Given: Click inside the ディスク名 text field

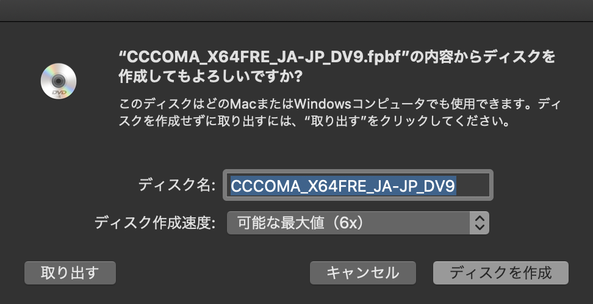Looking at the screenshot, I should pyautogui.click(x=358, y=185).
